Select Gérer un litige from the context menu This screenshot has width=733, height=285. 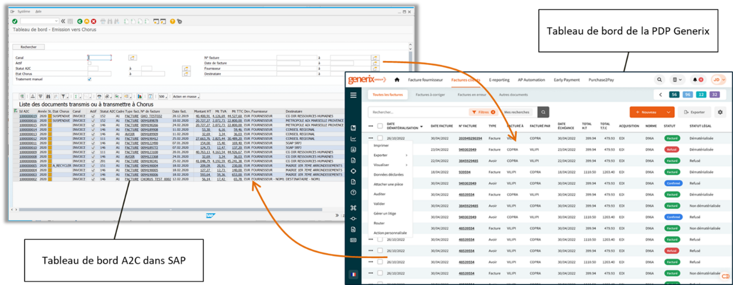(385, 213)
